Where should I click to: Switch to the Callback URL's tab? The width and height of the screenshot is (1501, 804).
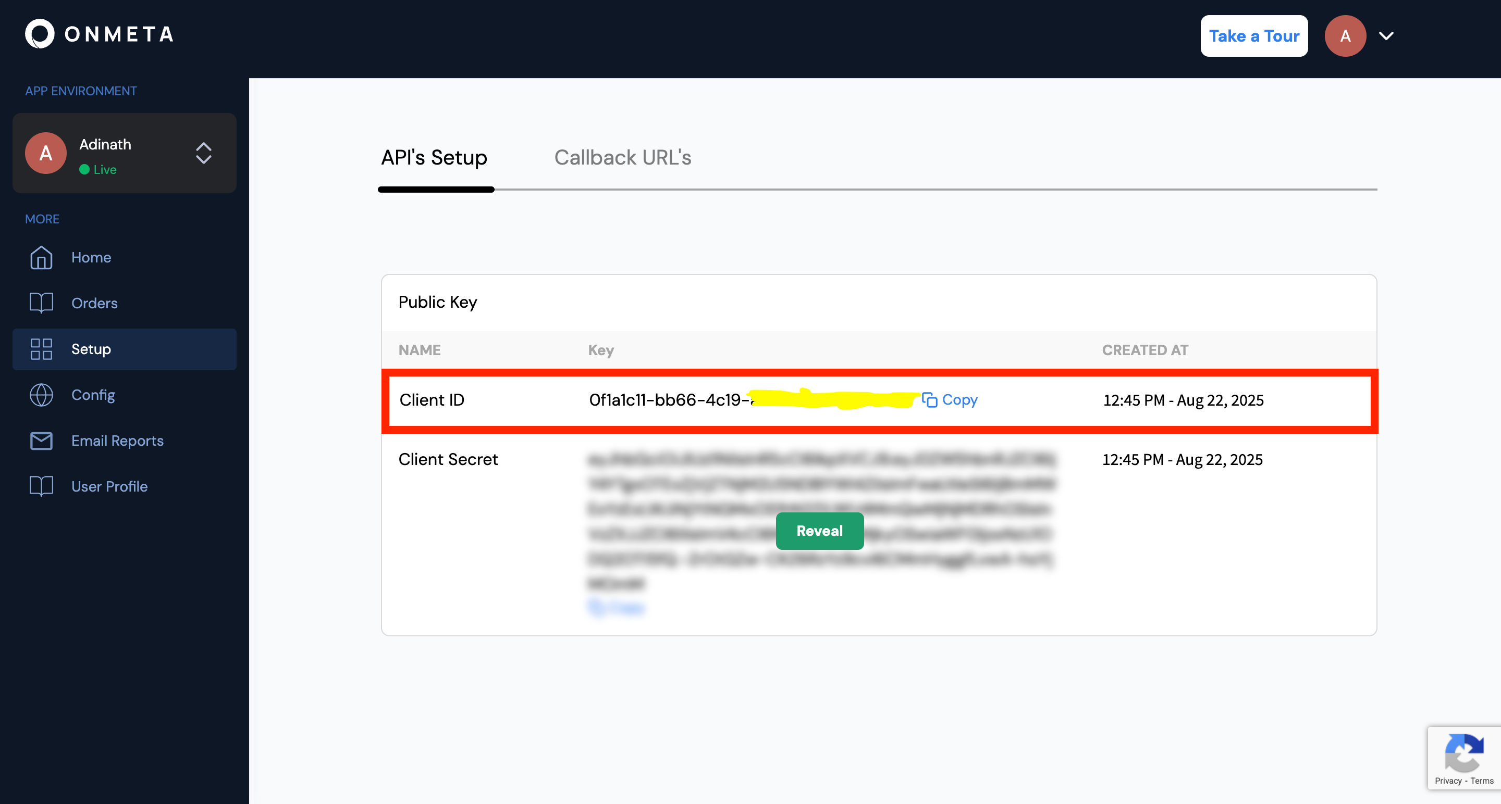pyautogui.click(x=623, y=157)
